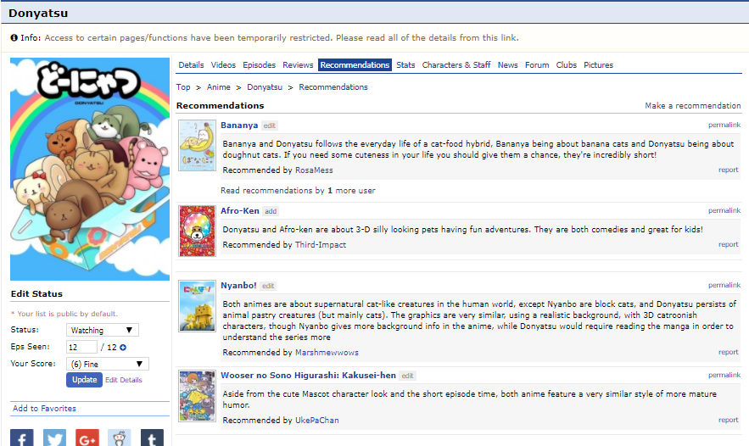Share via the Tumblr icon
Image resolution: width=749 pixels, height=446 pixels.
[152, 438]
